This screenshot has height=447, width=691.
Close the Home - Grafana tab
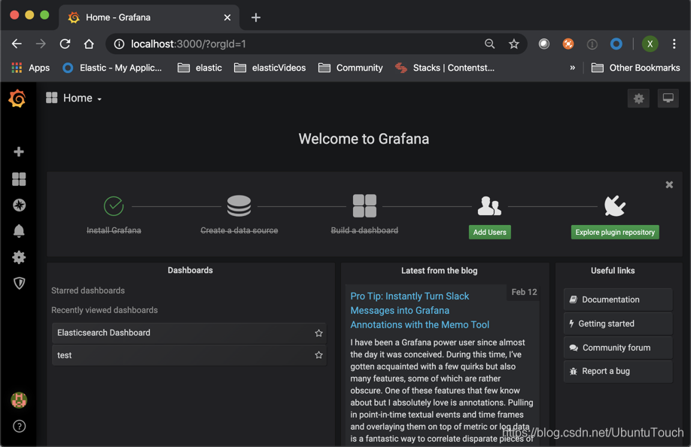click(227, 17)
